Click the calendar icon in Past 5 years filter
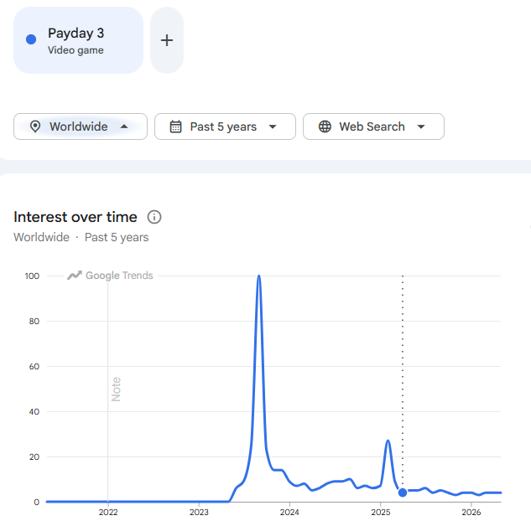The width and height of the screenshot is (531, 526). [x=175, y=126]
